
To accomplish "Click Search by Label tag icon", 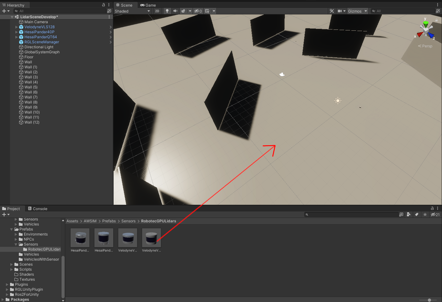I will [x=417, y=215].
